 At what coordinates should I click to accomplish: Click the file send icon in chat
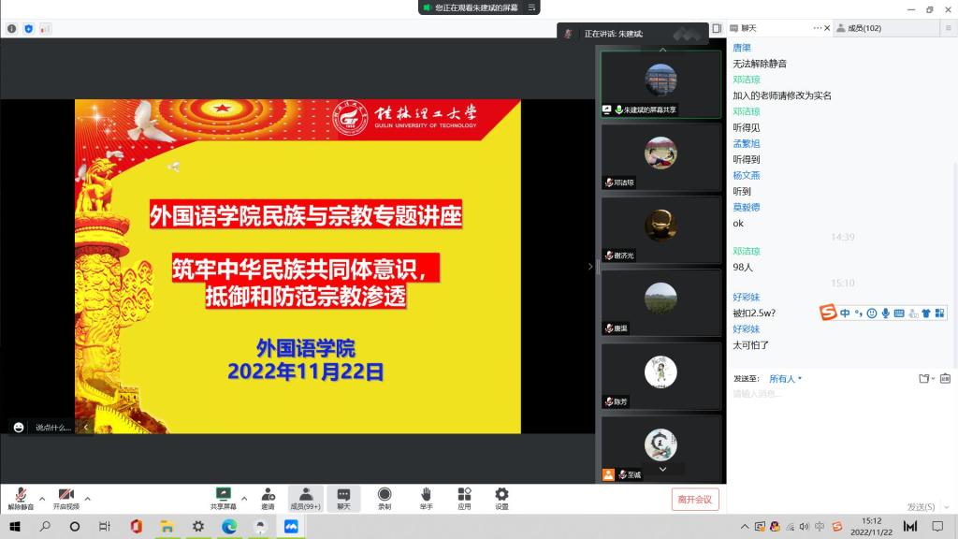(924, 379)
